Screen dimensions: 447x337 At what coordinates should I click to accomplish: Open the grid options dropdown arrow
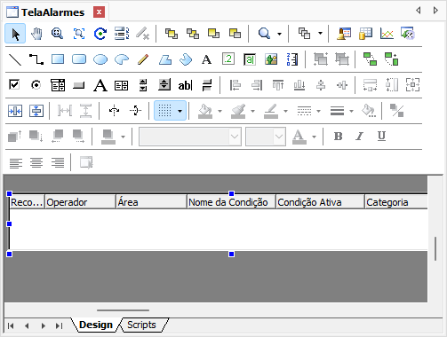pos(180,111)
